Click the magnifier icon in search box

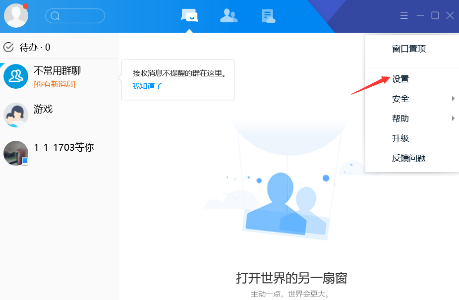click(55, 16)
